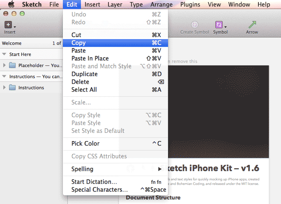The image size is (281, 204).
Task: Open the Apple menu
Action: coord(12,5)
